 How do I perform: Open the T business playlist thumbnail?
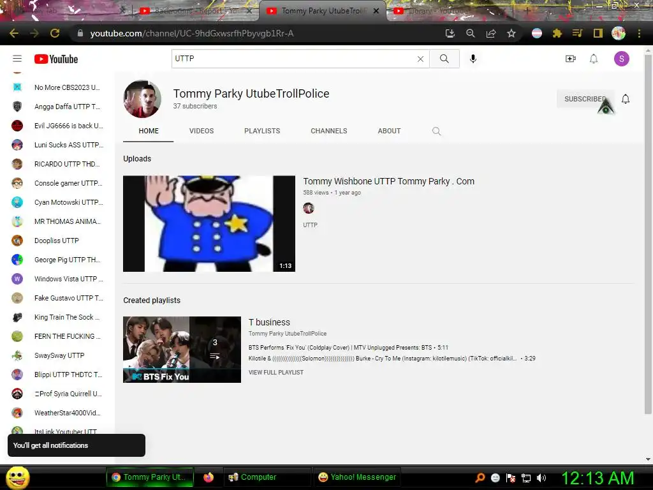(x=182, y=350)
